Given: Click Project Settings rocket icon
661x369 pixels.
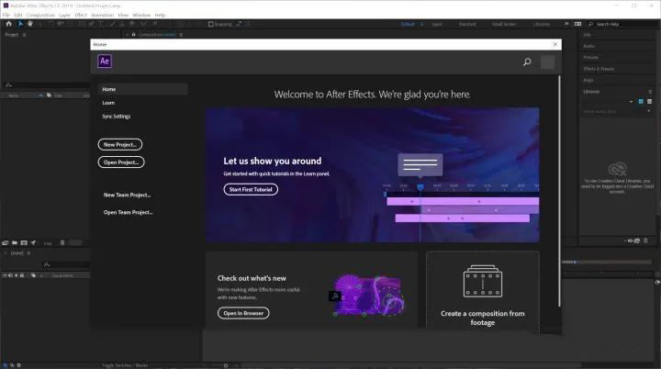Looking at the screenshot, I should click(33, 243).
